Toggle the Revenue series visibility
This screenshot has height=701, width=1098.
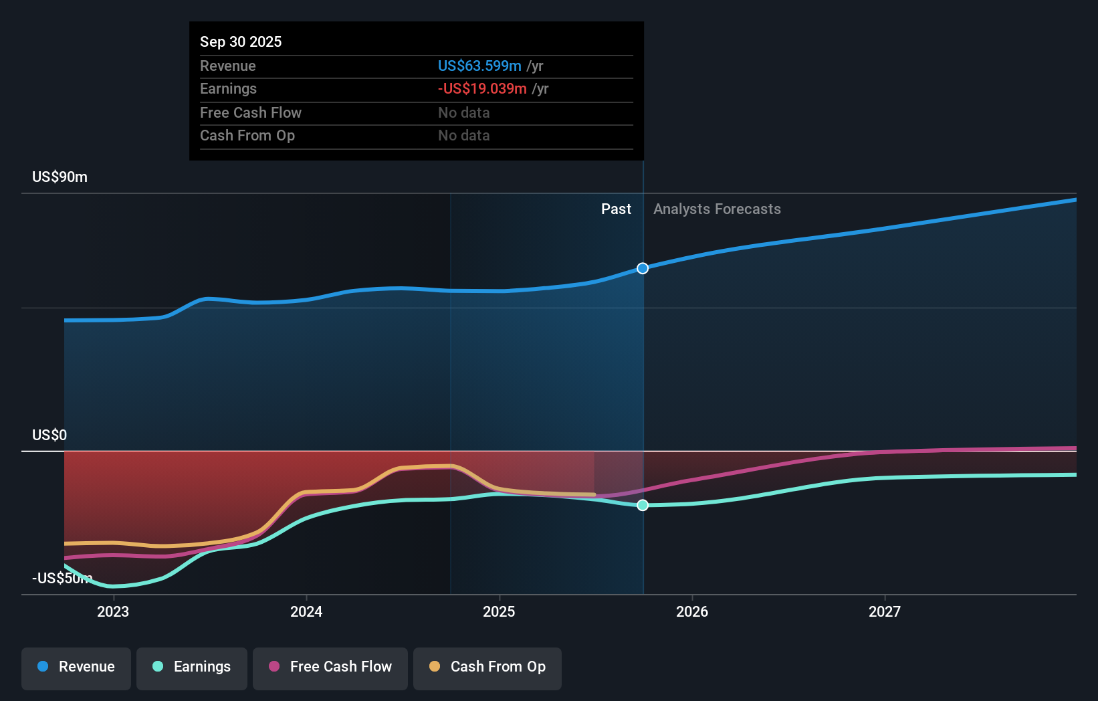pos(76,668)
